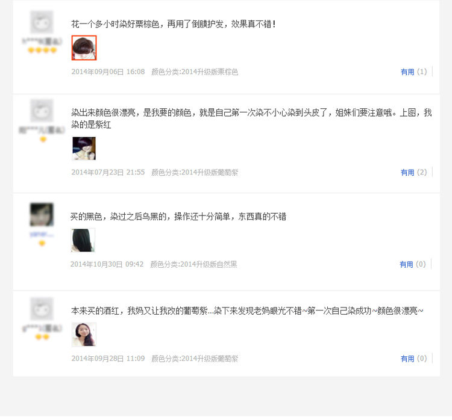Click the two gold badges under fourth reviewer
452x420 pixels.
(42, 337)
